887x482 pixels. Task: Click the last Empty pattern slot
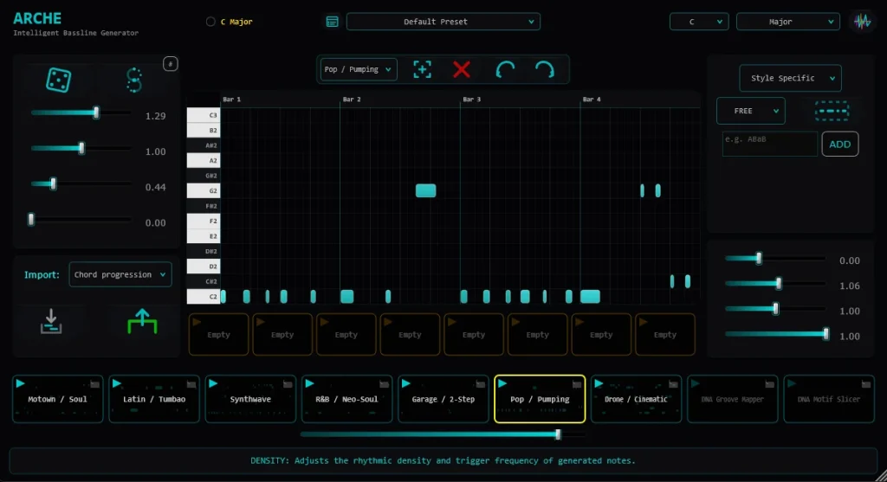(x=665, y=335)
